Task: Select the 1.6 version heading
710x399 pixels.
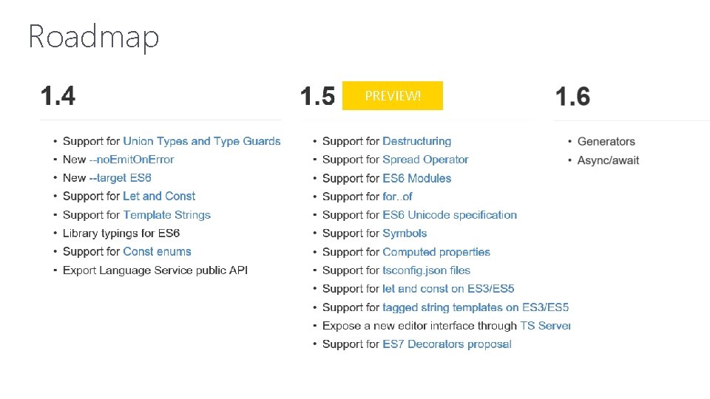Action: pos(572,97)
